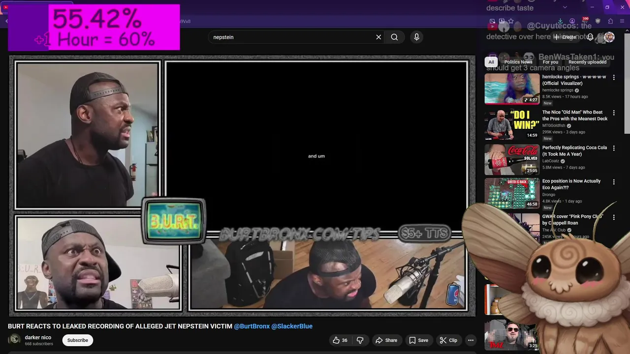630x354 pixels.
Task: Open the browser hamburger menu
Action: pyautogui.click(x=623, y=21)
